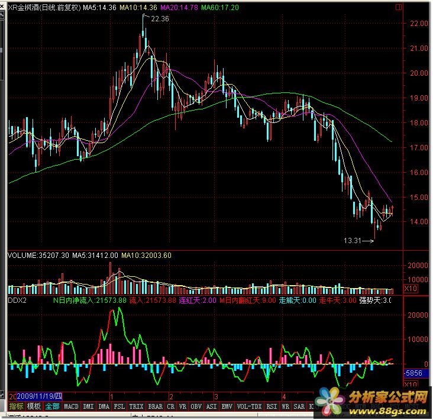This screenshot has height=420, width=433.
Task: Click the XR金枫酒 stock title
Action: click(x=44, y=8)
